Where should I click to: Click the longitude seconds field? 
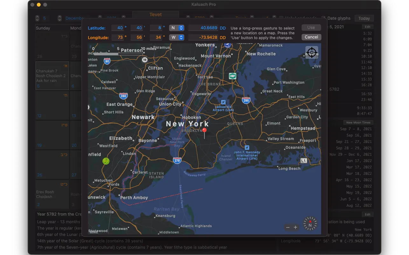pyautogui.click(x=156, y=37)
